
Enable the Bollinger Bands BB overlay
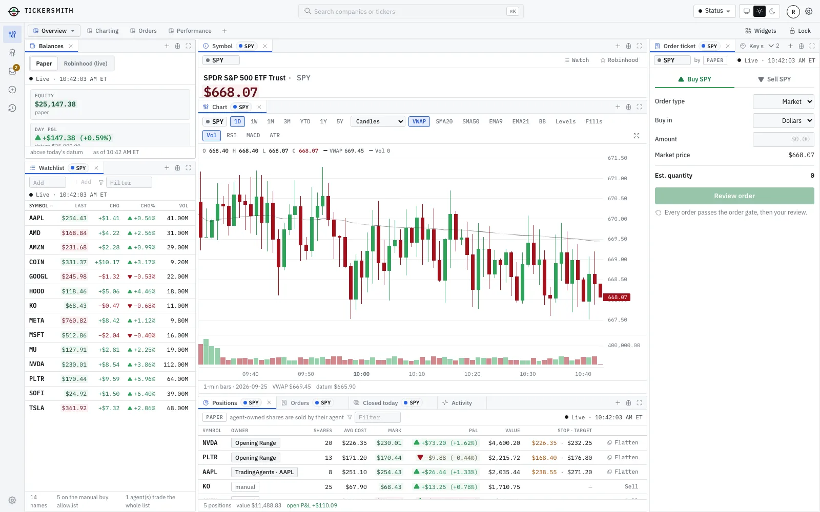542,122
